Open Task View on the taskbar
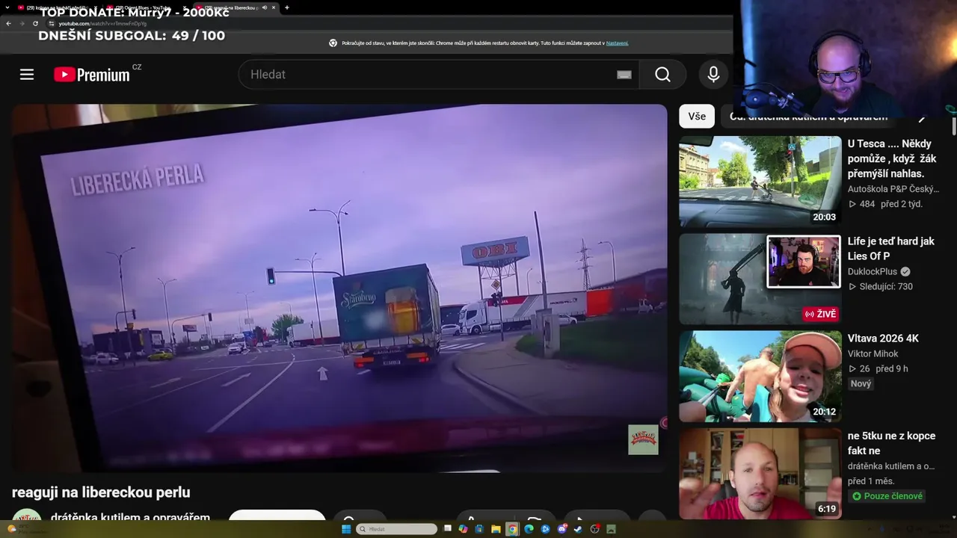Viewport: 957px width, 538px height. (448, 529)
